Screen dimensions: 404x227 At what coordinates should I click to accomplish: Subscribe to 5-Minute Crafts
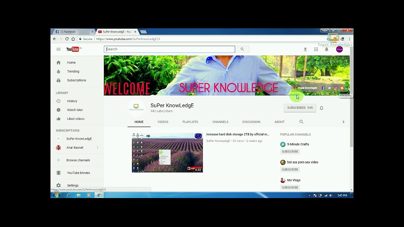tap(290, 152)
